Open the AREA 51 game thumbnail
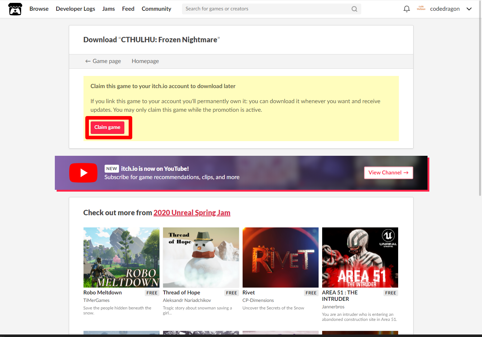 point(360,257)
